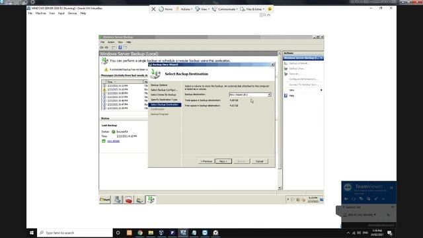Click the View details link under Last Backup
Screen dimensions: 423x238
(113, 141)
